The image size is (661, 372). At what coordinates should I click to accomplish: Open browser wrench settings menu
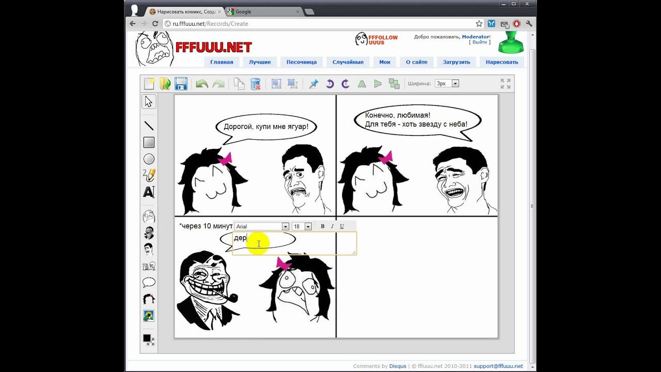tap(529, 24)
